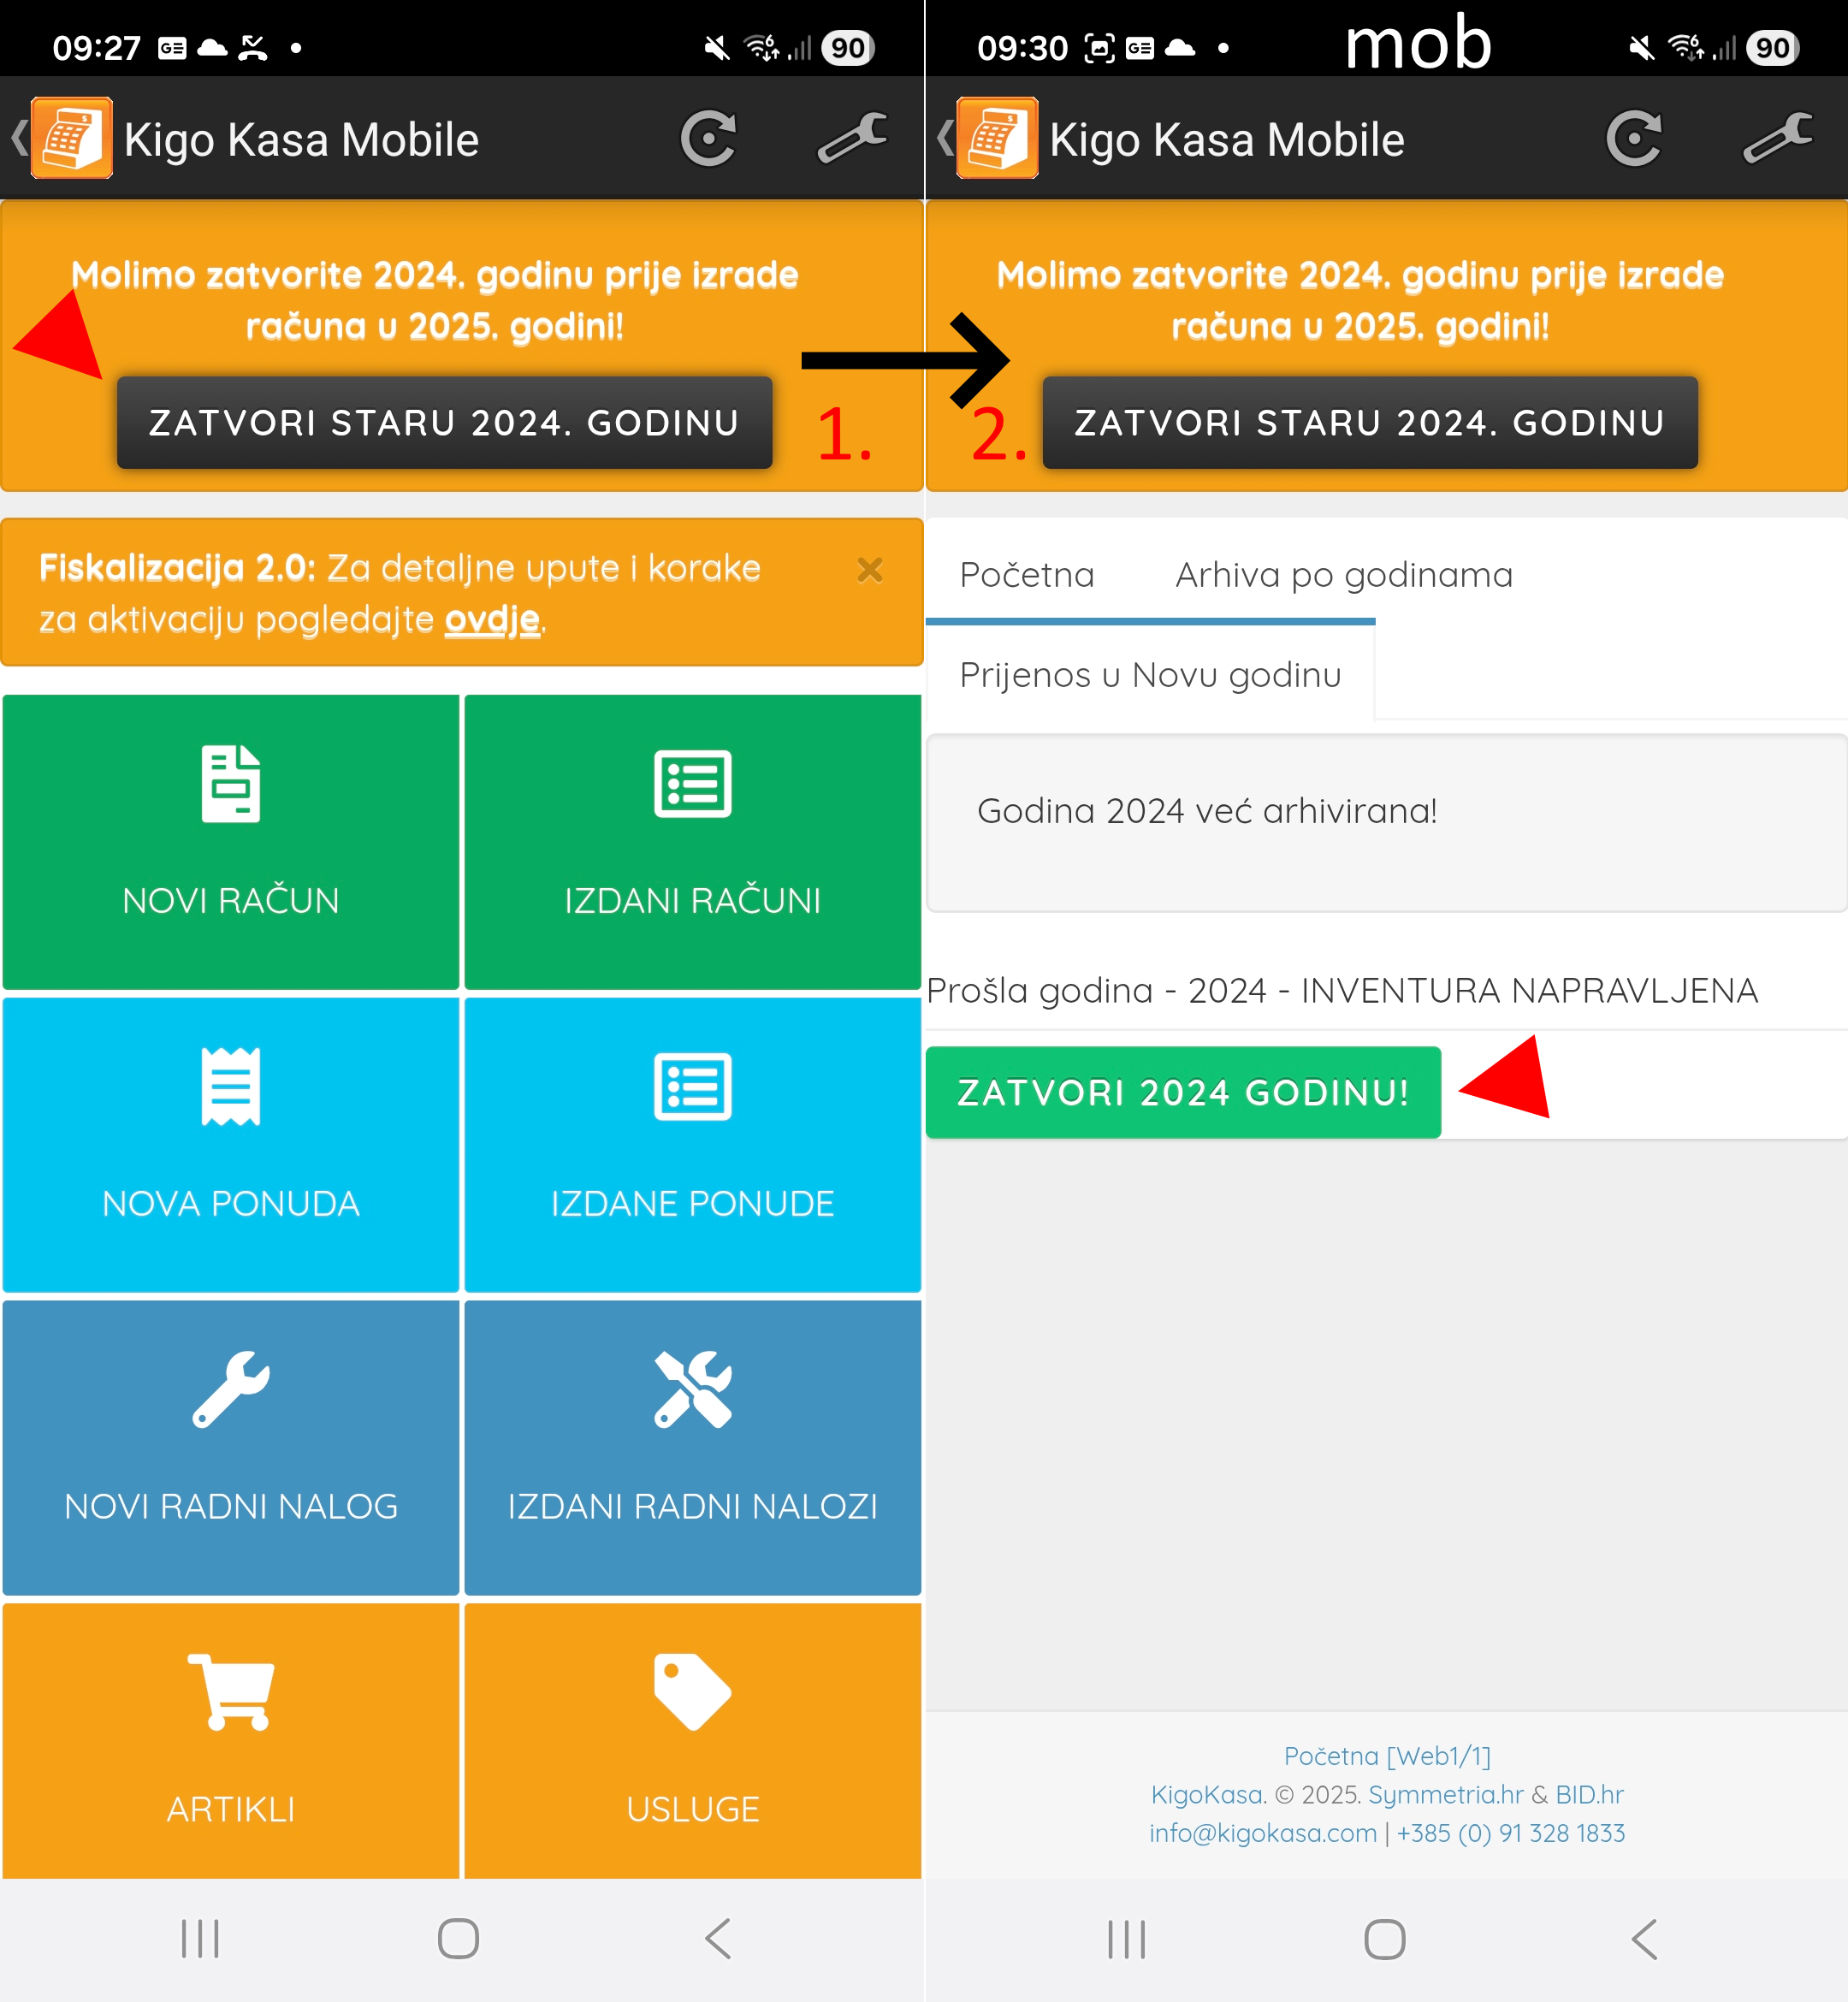
Task: Open the ARTIKLI cart tile
Action: (x=231, y=1741)
